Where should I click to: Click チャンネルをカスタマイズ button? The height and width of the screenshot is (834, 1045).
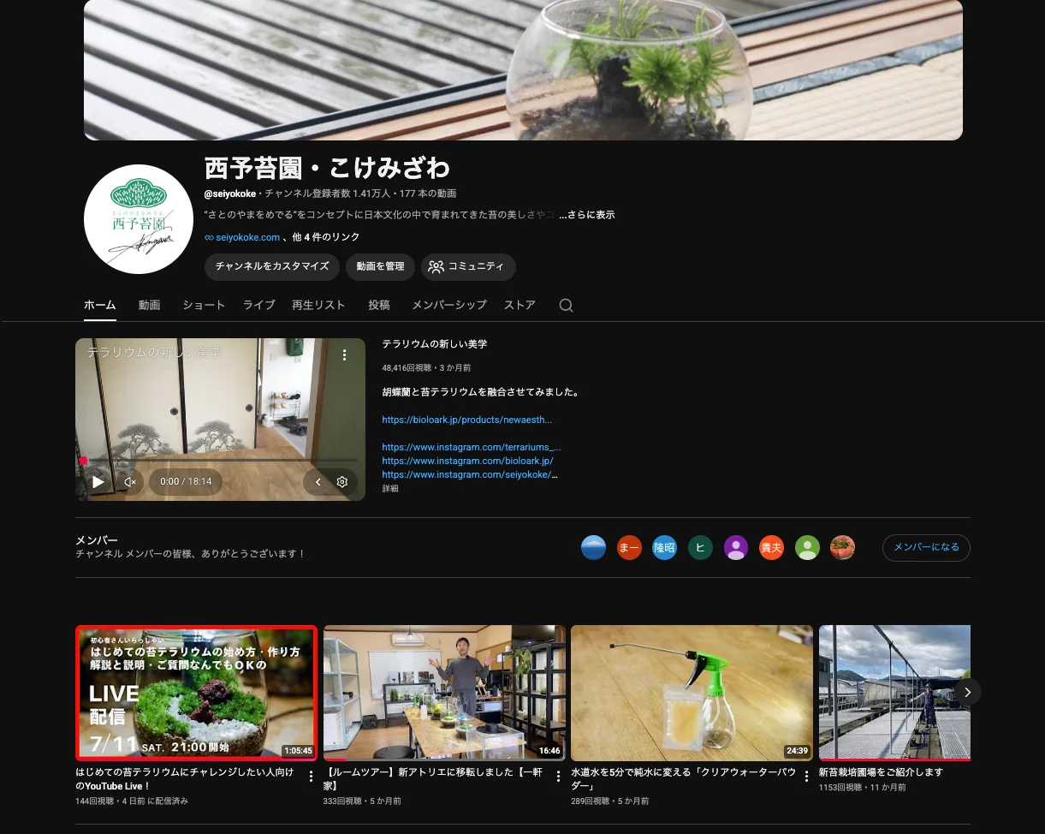point(272,267)
